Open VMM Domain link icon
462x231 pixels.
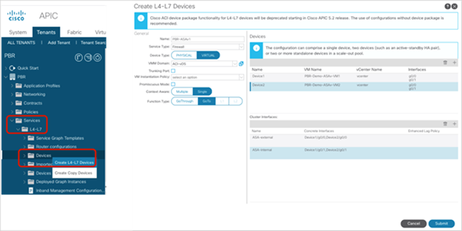pos(241,64)
